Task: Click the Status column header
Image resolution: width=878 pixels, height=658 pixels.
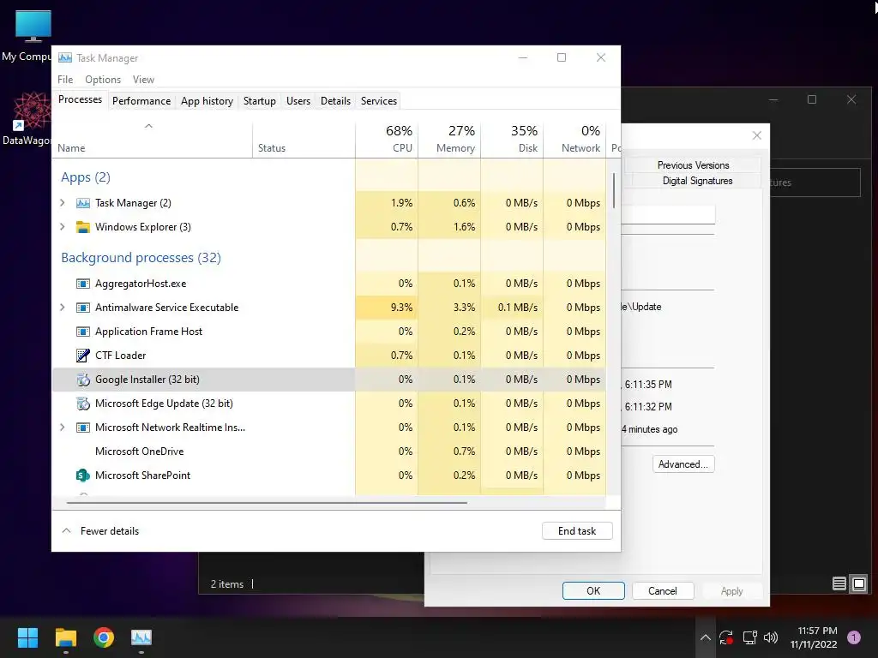Action: coord(304,139)
